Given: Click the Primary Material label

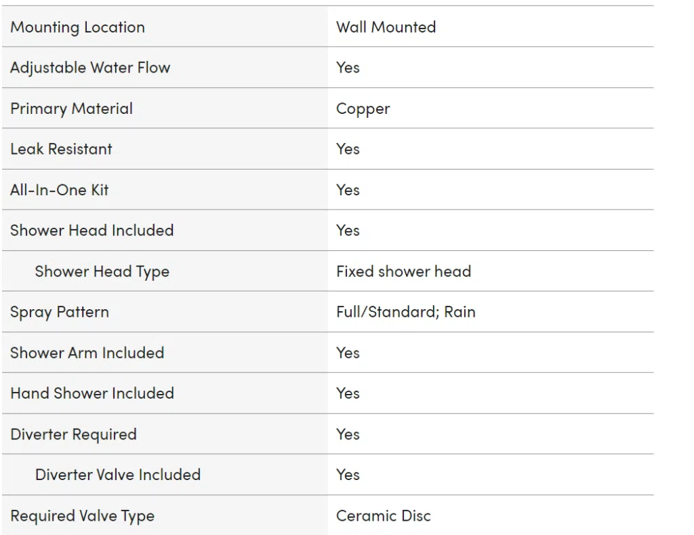Looking at the screenshot, I should (72, 109).
